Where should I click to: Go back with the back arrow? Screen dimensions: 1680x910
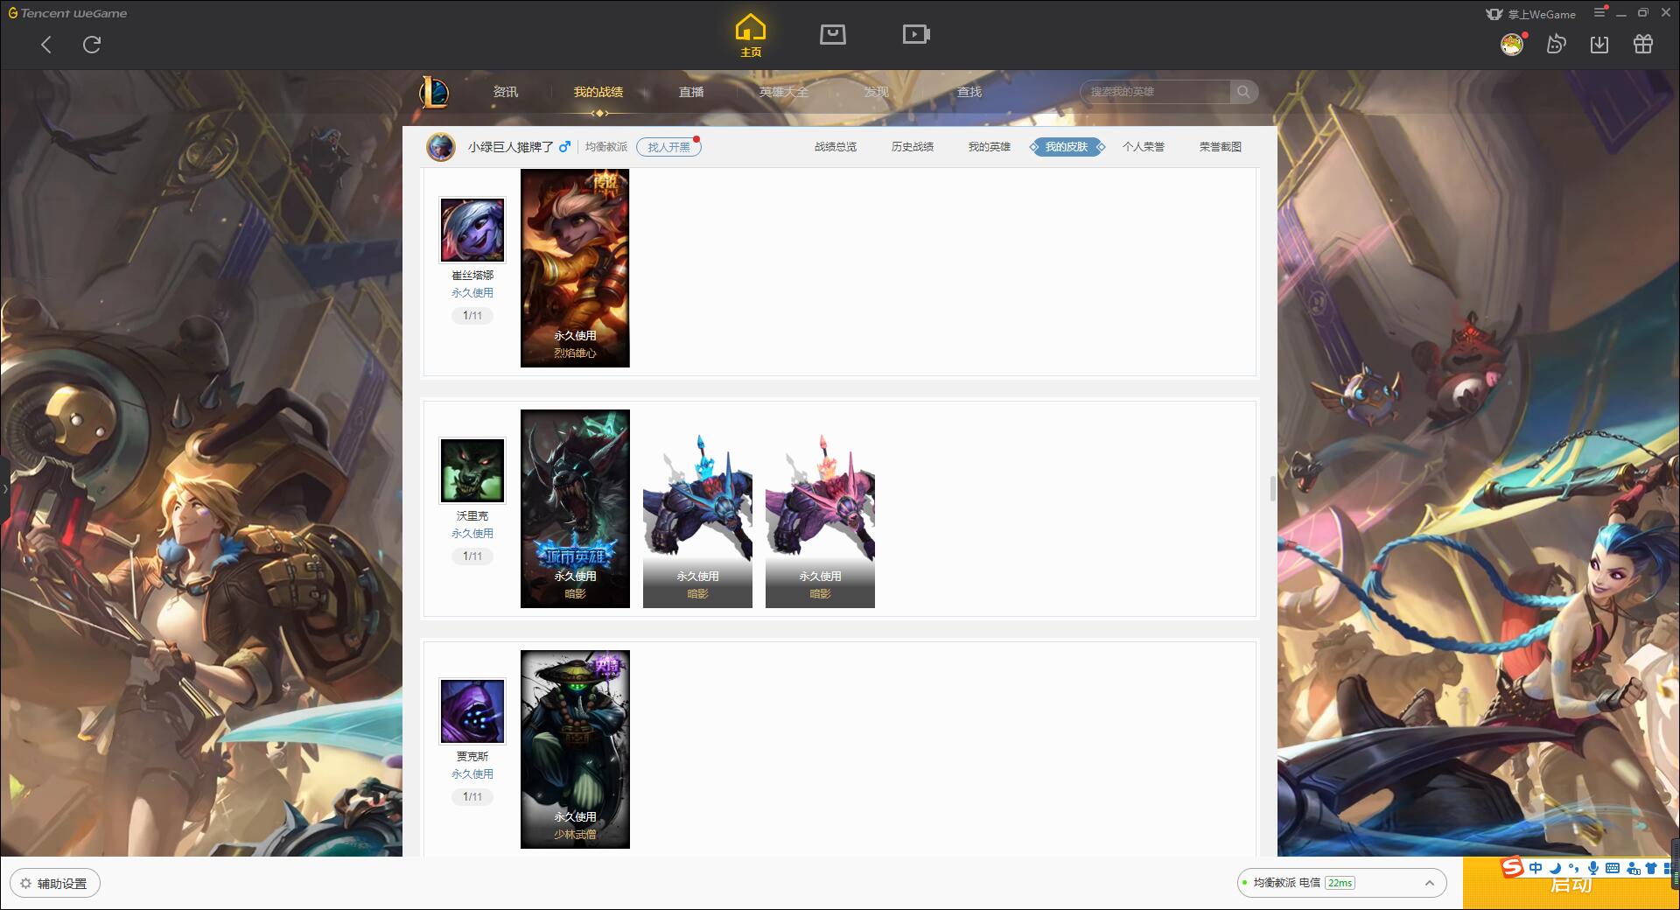[46, 45]
